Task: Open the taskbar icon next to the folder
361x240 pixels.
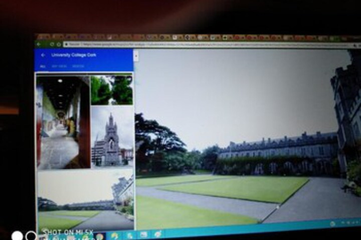Action: pyautogui.click(x=130, y=235)
